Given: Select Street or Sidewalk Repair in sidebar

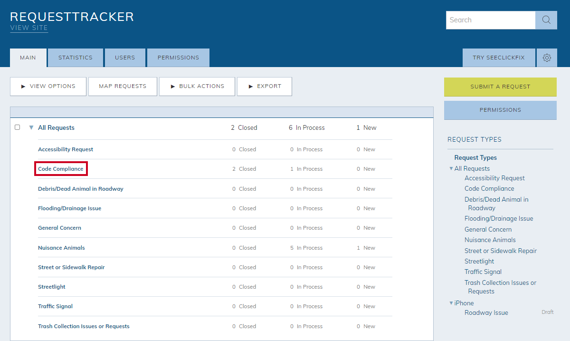Looking at the screenshot, I should pyautogui.click(x=501, y=251).
